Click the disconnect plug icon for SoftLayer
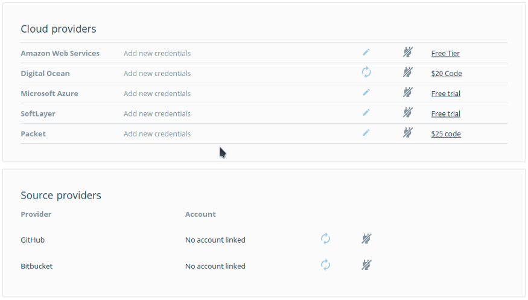This screenshot has height=300, width=528. click(408, 112)
